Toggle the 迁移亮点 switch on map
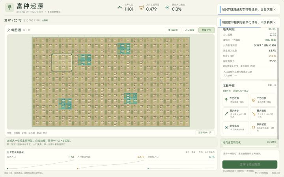The image size is (284, 177). 205,133
